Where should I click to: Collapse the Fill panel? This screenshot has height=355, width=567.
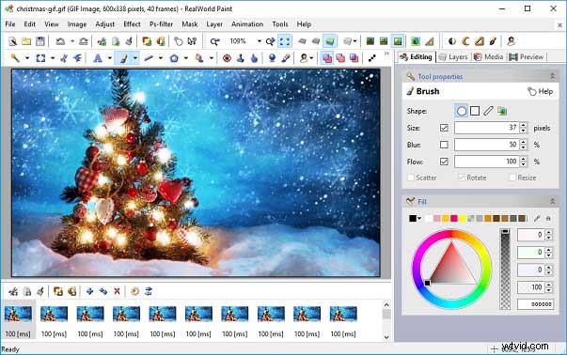pyautogui.click(x=553, y=201)
